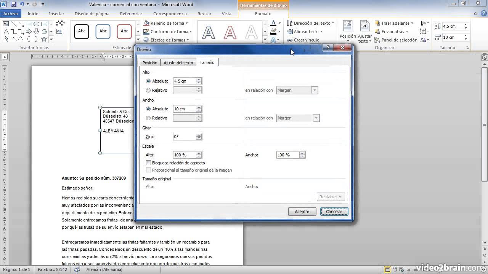Image resolution: width=488 pixels, height=274 pixels.
Task: Select Absoluto radio under Alto
Action: [148, 81]
